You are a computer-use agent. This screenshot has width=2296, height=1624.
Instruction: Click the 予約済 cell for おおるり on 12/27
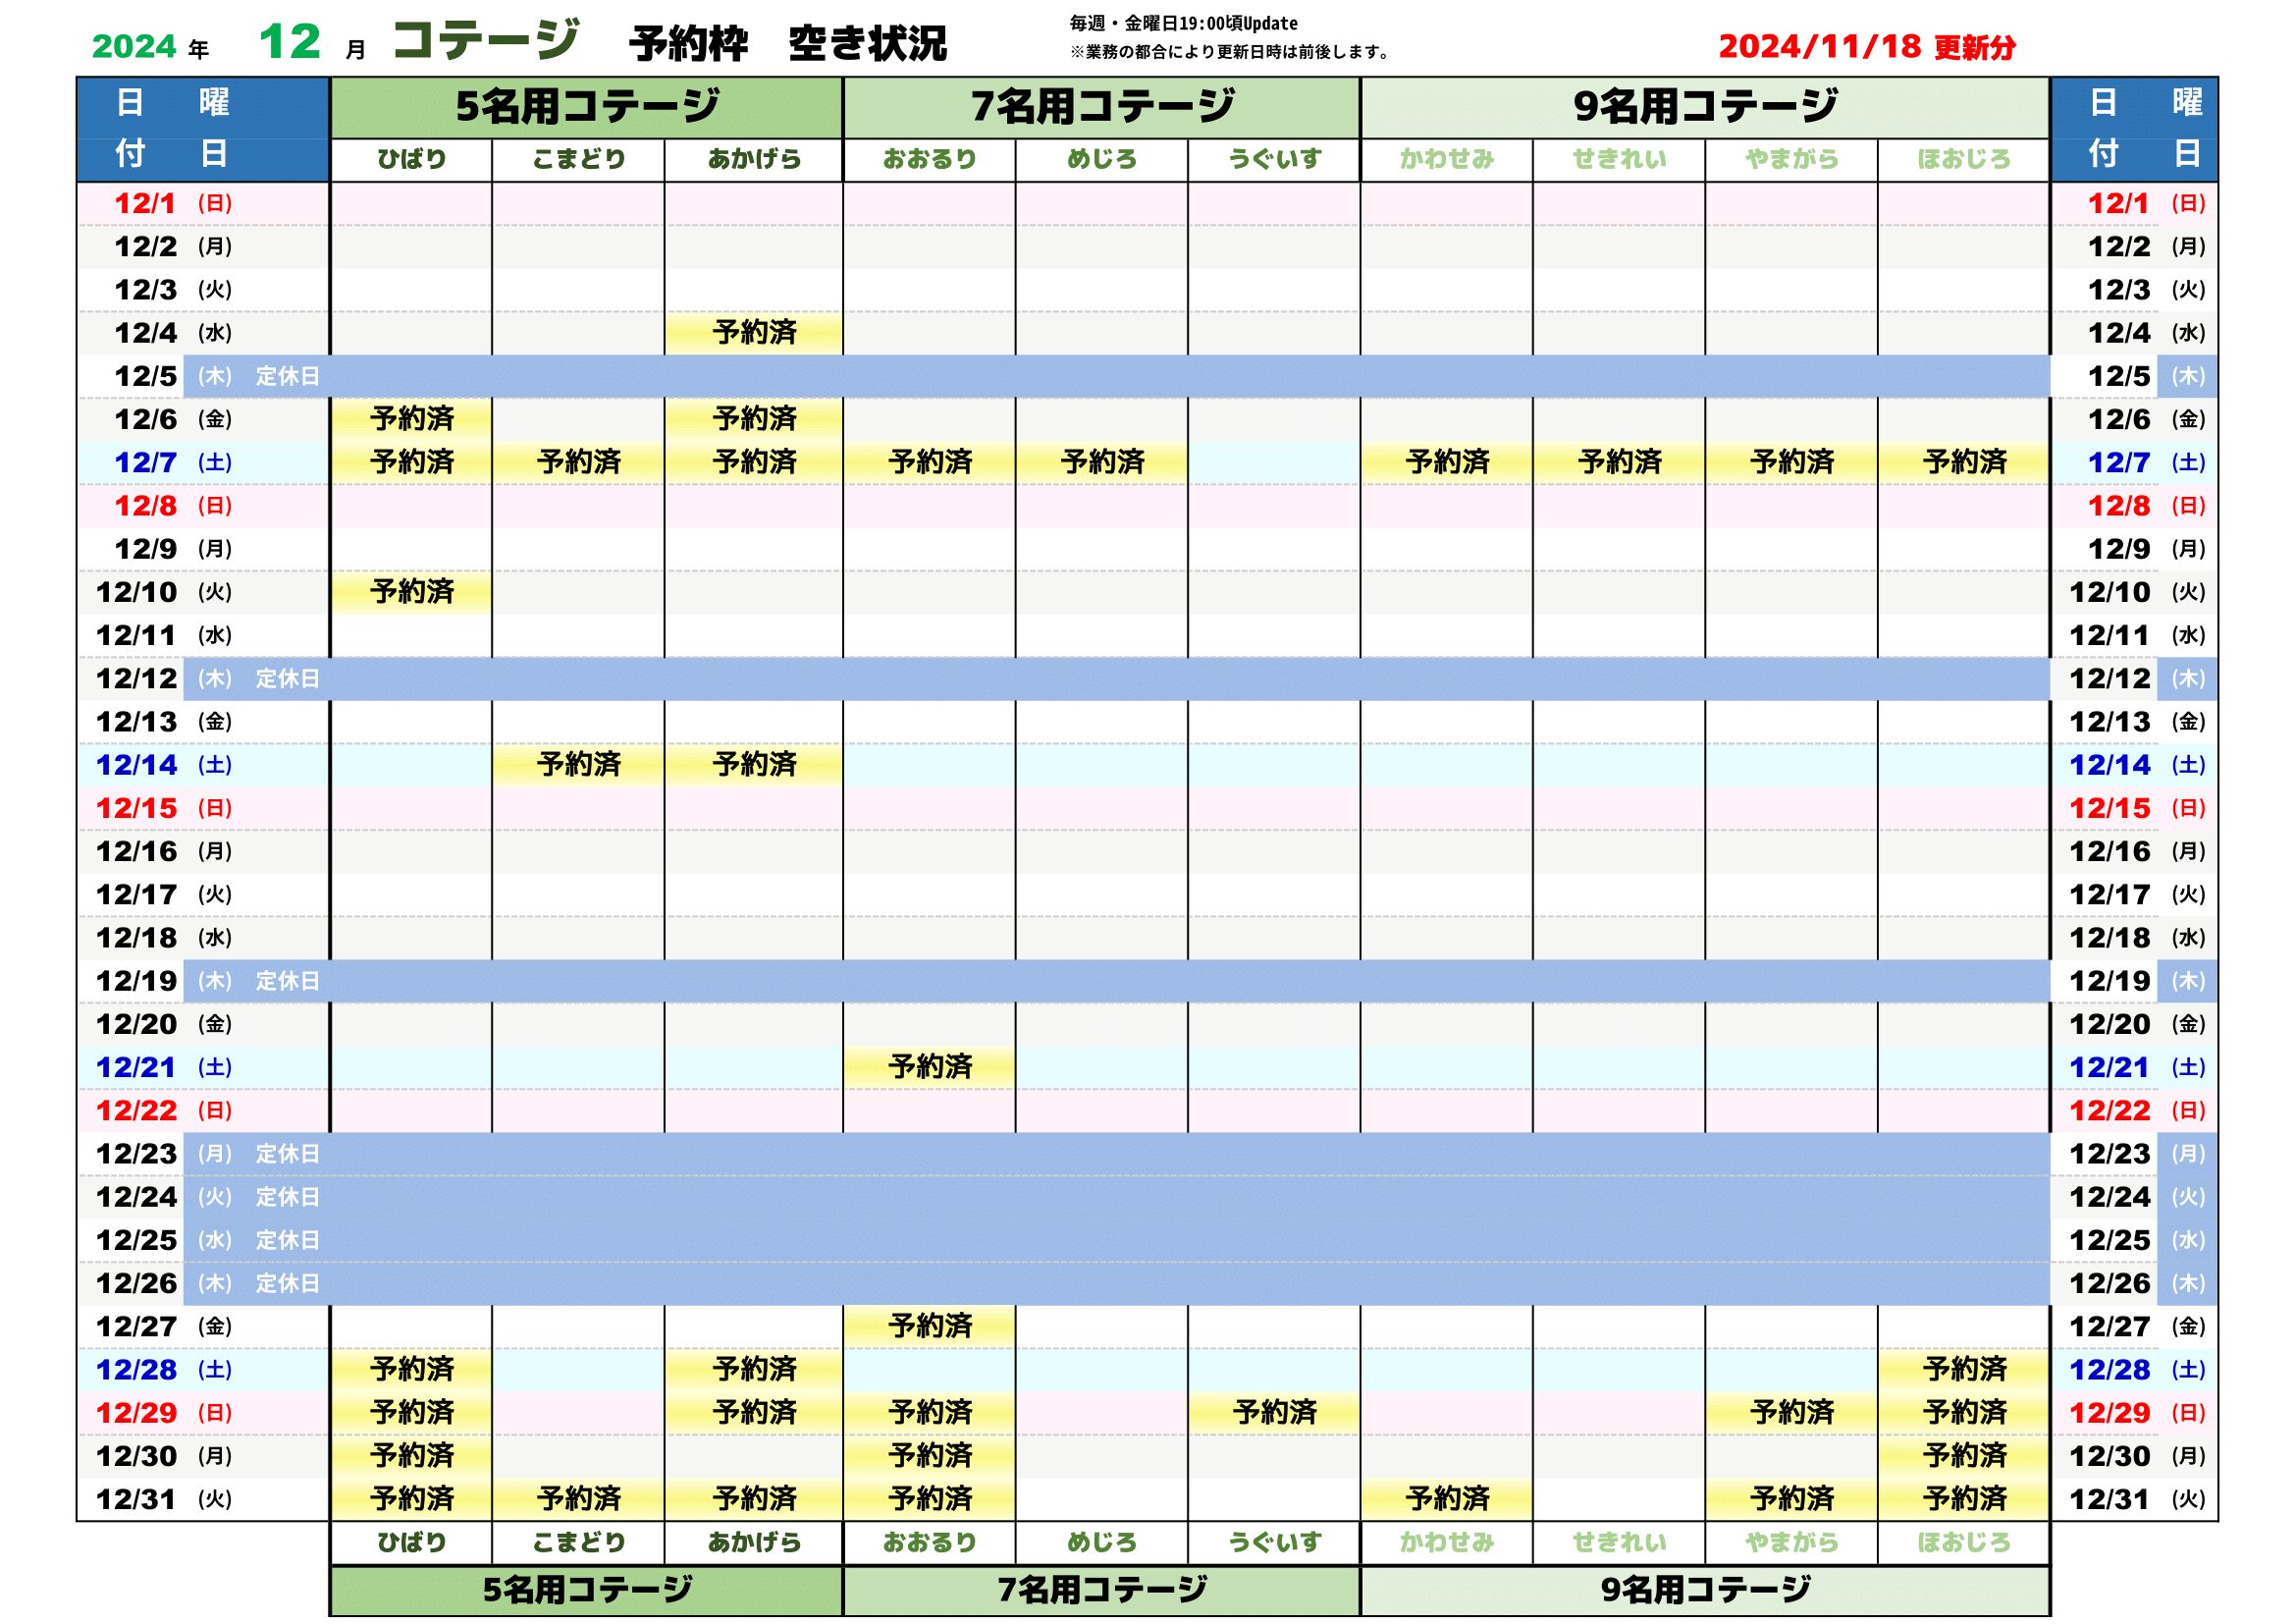930,1327
